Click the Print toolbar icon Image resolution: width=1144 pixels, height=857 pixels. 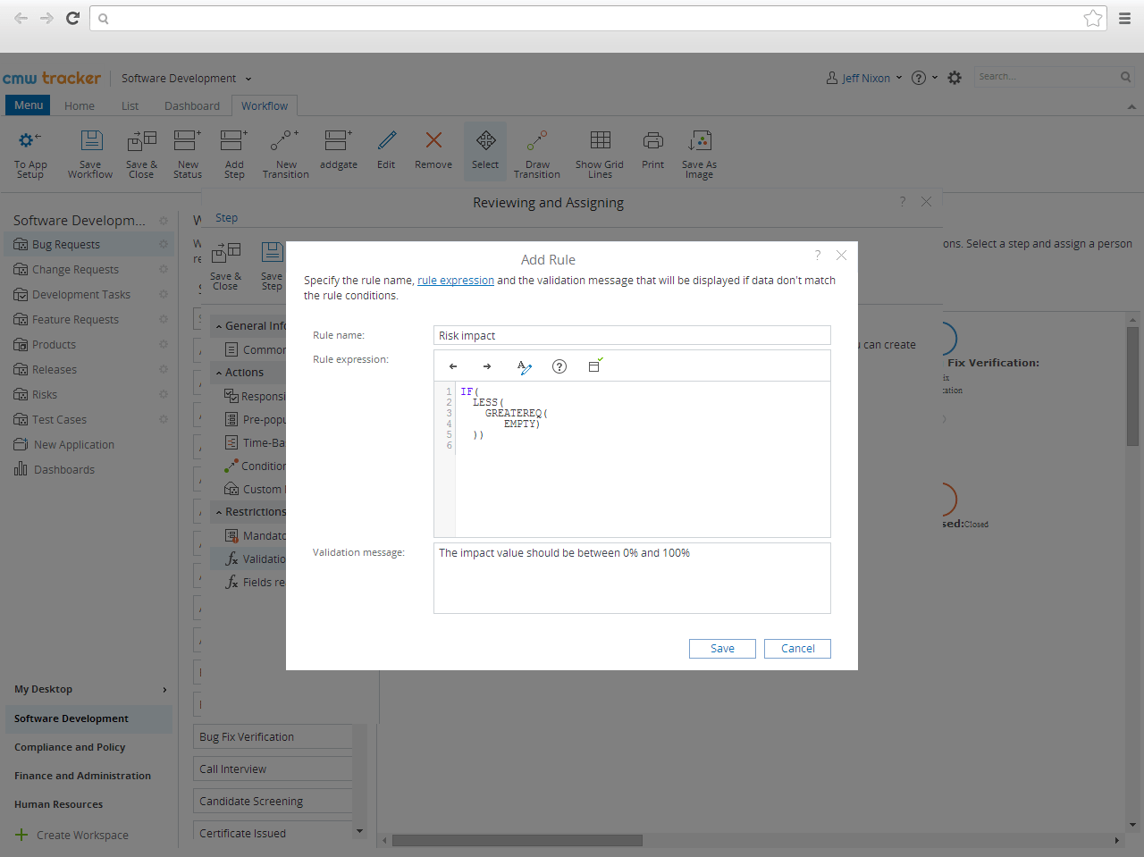click(x=653, y=151)
